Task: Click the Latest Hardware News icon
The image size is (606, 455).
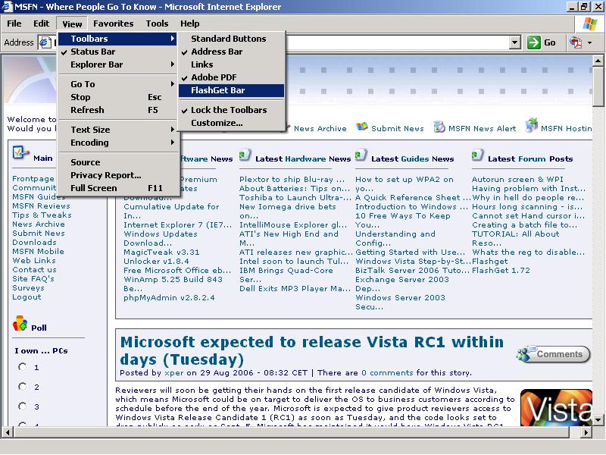Action: click(245, 155)
